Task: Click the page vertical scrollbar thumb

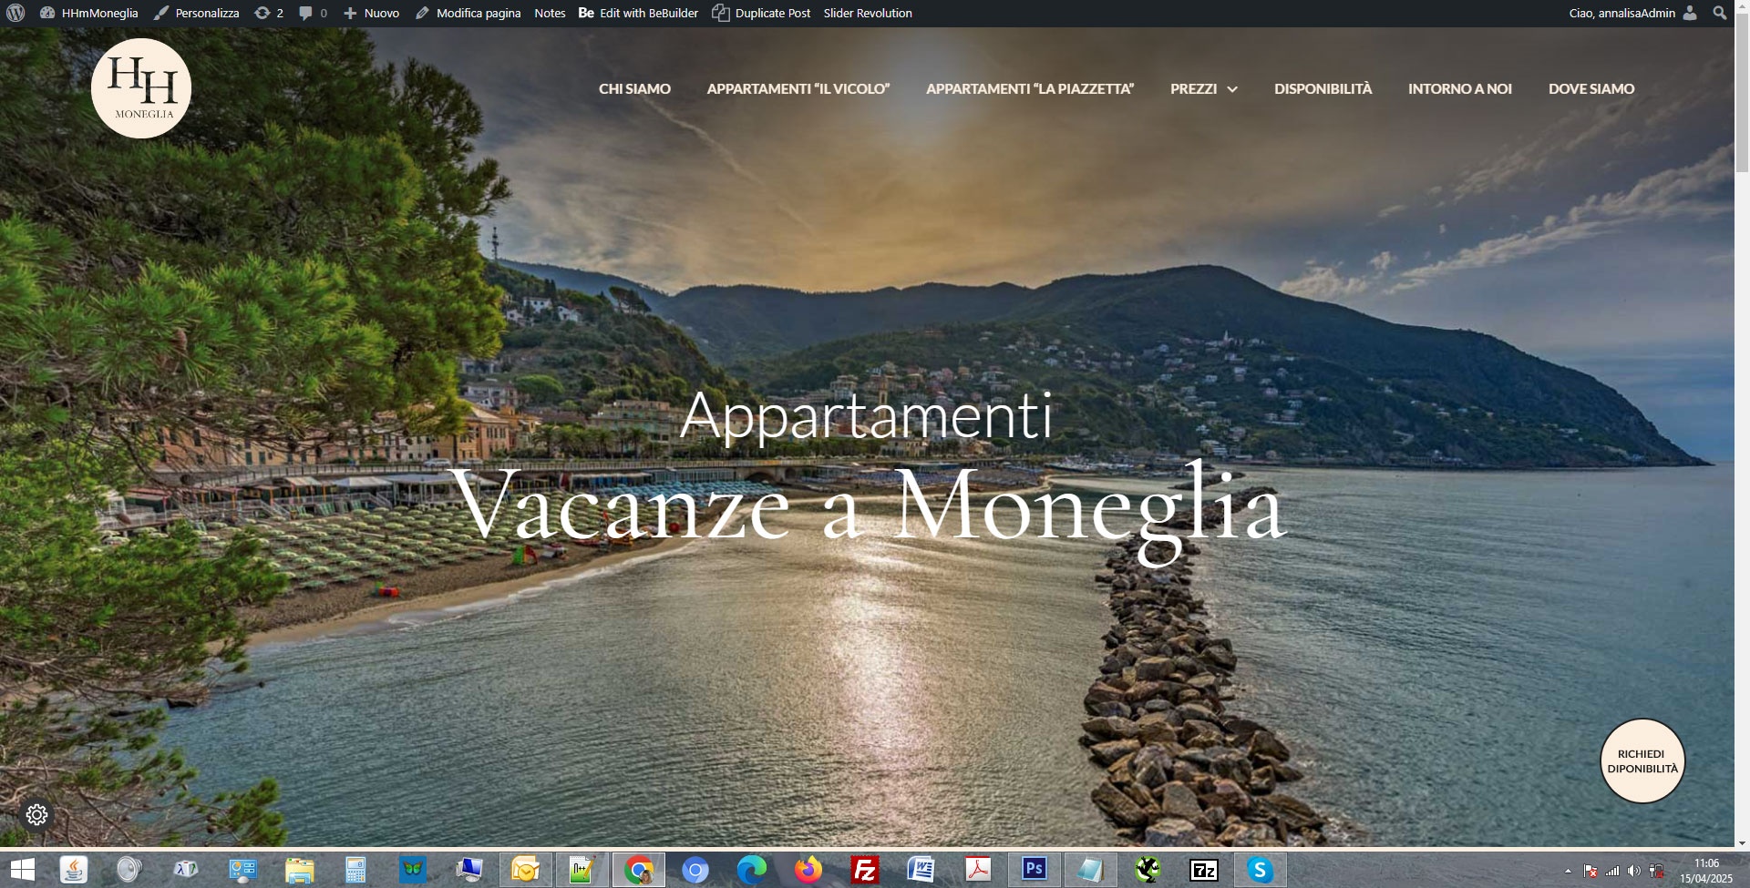Action: click(x=1742, y=100)
